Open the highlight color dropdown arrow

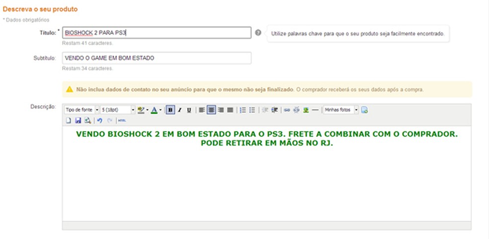point(147,110)
